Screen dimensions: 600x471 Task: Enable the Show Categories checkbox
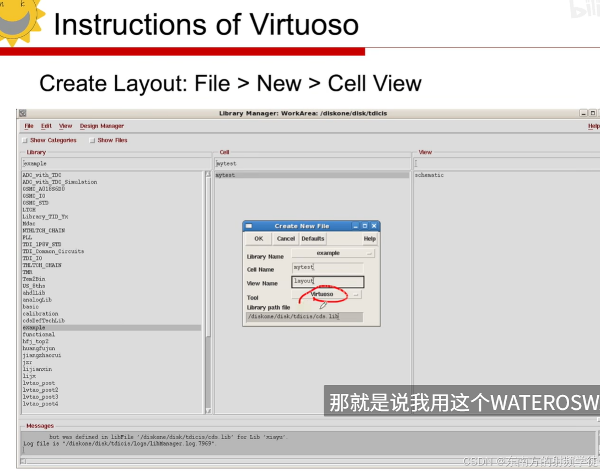pos(25,140)
